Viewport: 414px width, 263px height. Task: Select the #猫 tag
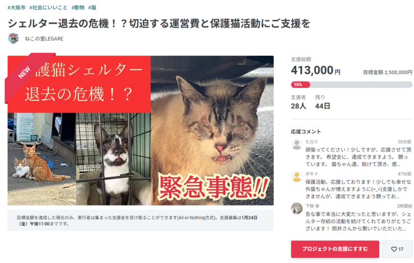click(92, 8)
